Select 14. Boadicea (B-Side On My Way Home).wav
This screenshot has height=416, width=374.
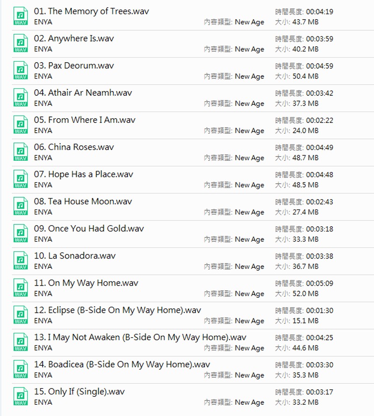pyautogui.click(x=122, y=364)
